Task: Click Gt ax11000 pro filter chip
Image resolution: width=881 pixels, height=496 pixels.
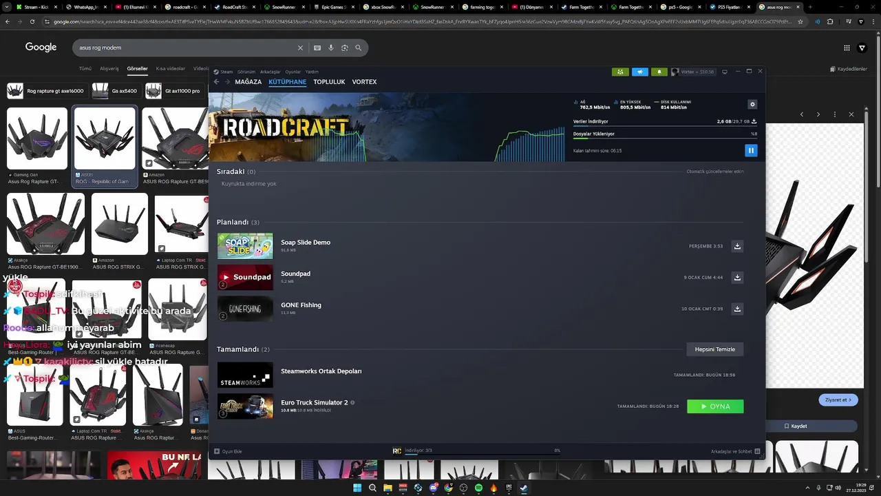Action: [x=175, y=91]
